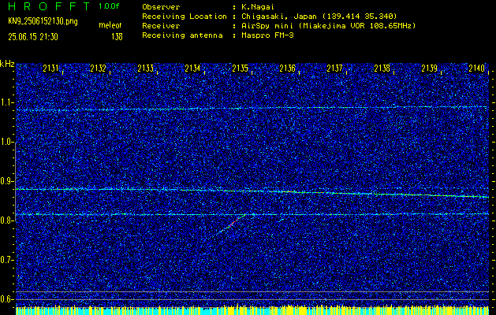This screenshot has height=315, width=496.
Task: Click the version label 1.00f
Action: point(109,6)
